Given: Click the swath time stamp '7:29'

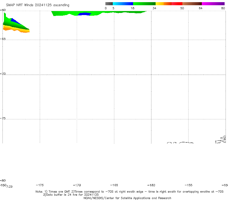Looking at the screenshot, I should [10, 187].
